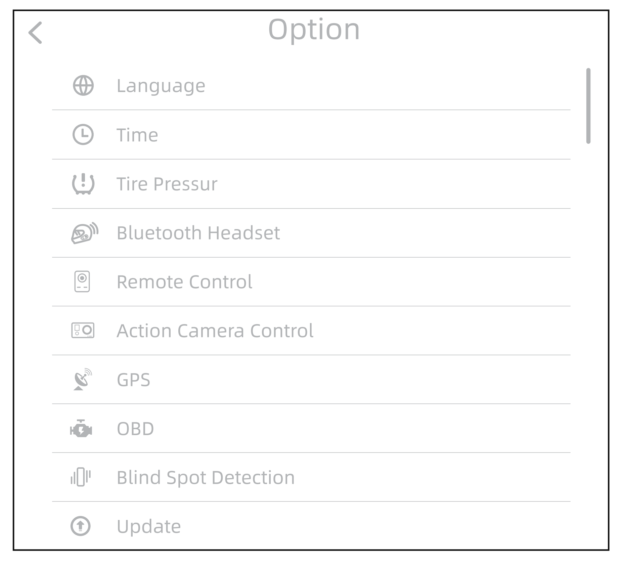Click the blind spot detection icon
This screenshot has height=564, width=622.
(x=81, y=477)
